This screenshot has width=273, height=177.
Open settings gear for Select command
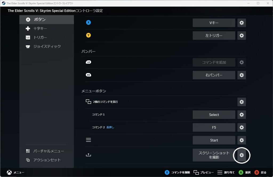(242, 115)
